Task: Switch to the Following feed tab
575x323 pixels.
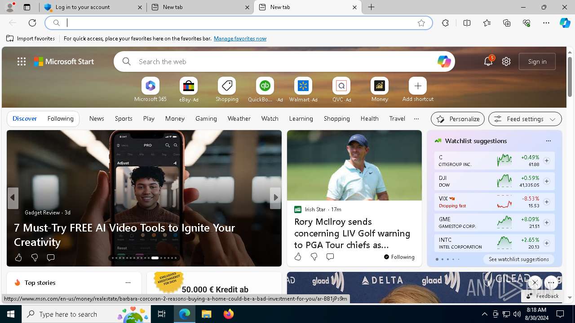Action: (x=60, y=118)
